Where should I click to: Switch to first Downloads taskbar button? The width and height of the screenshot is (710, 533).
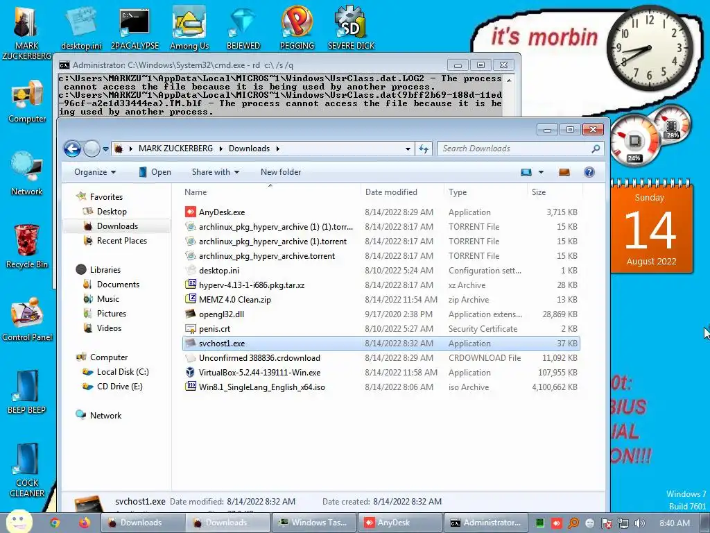[x=141, y=523]
